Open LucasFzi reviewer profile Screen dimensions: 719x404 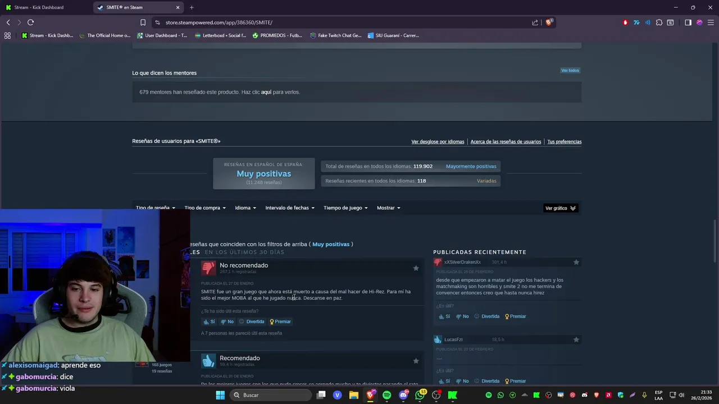click(x=453, y=339)
